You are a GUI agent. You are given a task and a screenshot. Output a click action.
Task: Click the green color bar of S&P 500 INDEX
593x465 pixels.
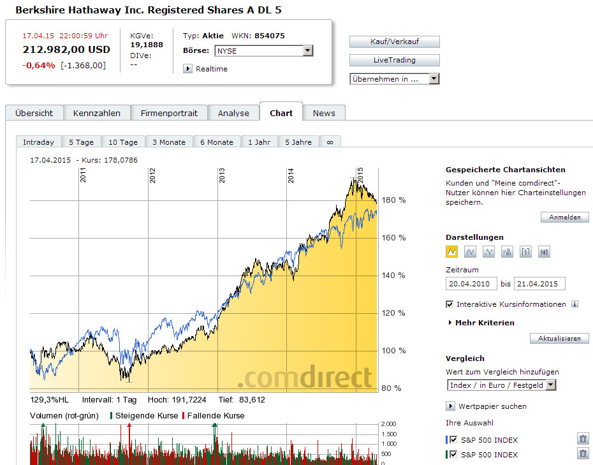pos(447,454)
